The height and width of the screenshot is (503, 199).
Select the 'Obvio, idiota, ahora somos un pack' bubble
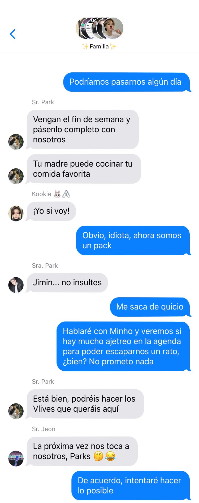[133, 241]
